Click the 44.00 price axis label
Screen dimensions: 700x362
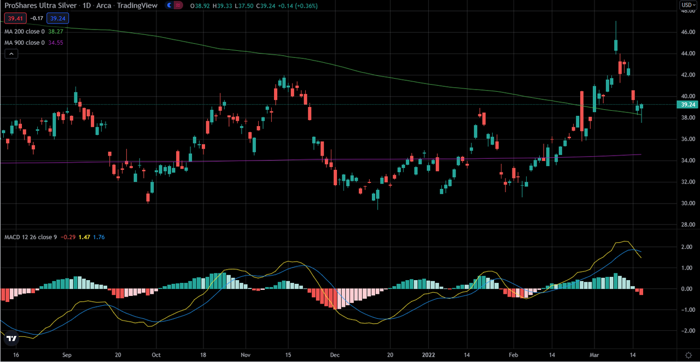point(688,54)
